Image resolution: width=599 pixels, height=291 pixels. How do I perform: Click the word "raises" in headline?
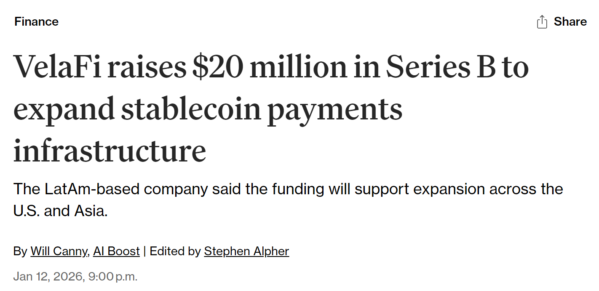tap(147, 67)
